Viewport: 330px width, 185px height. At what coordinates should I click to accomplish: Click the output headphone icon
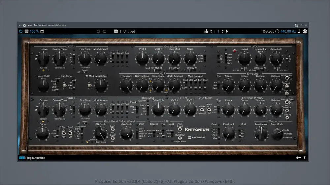click(278, 31)
